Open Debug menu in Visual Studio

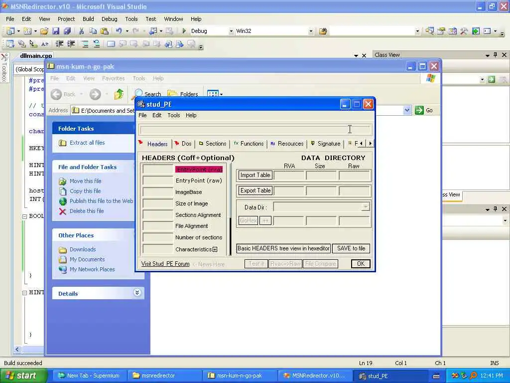click(x=109, y=19)
